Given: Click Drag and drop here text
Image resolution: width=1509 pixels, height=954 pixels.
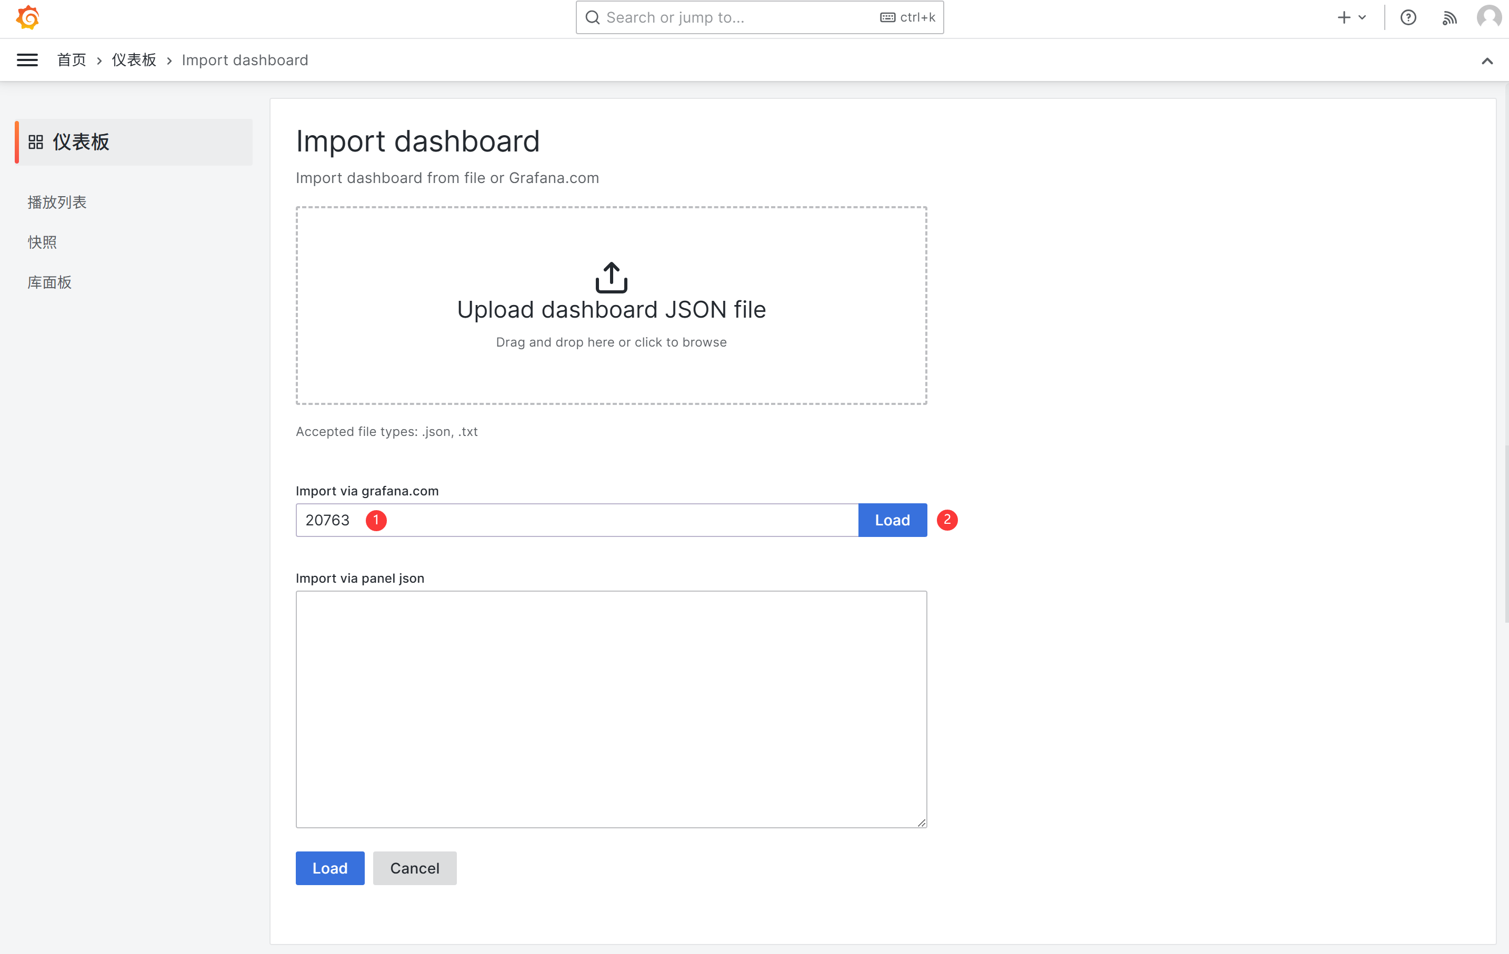Looking at the screenshot, I should (x=611, y=342).
